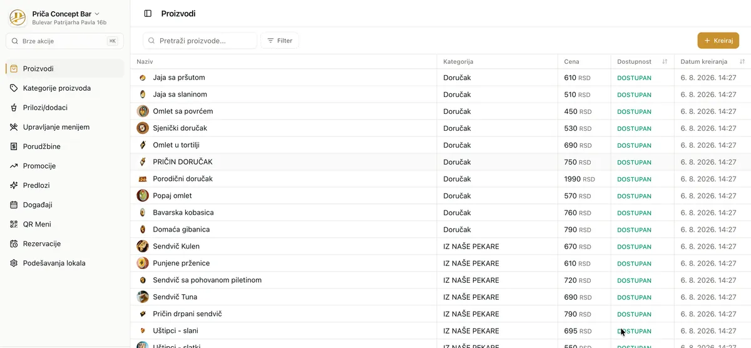Screen dimensions: 751x348
Task: Select the Jaja sa pršutom product name
Action: click(179, 78)
